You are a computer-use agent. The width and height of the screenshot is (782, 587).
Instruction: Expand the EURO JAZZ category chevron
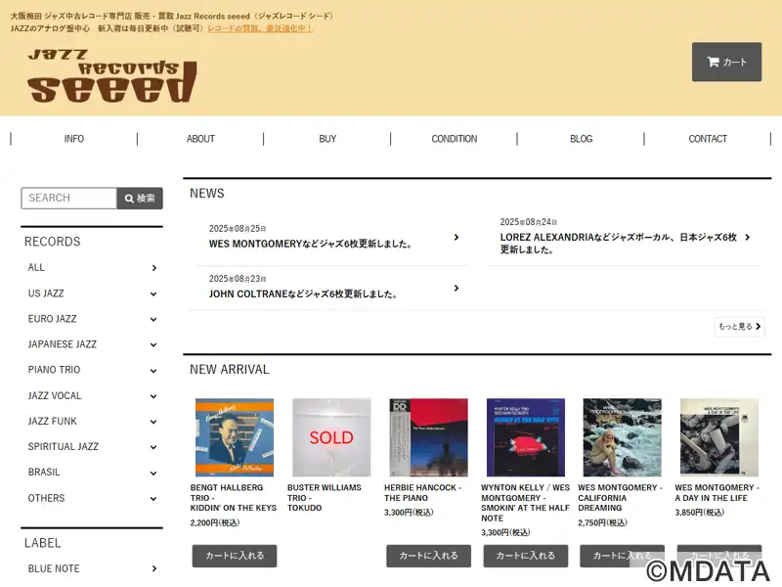153,320
